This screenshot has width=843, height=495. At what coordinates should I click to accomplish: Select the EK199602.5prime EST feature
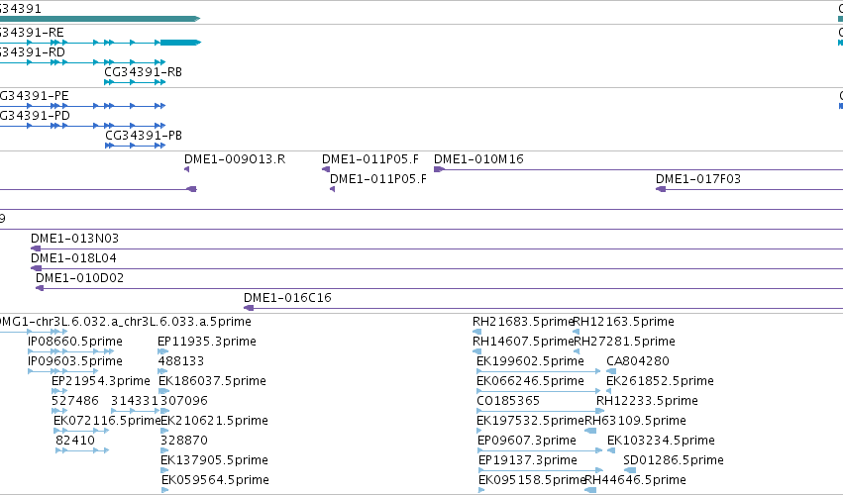tap(539, 371)
